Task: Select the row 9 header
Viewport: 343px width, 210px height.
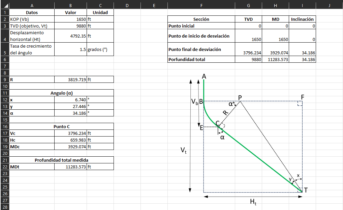Action: [5, 80]
